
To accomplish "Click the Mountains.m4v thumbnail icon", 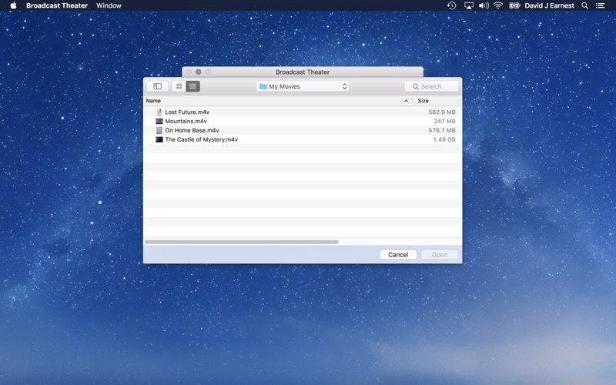I will coord(159,121).
